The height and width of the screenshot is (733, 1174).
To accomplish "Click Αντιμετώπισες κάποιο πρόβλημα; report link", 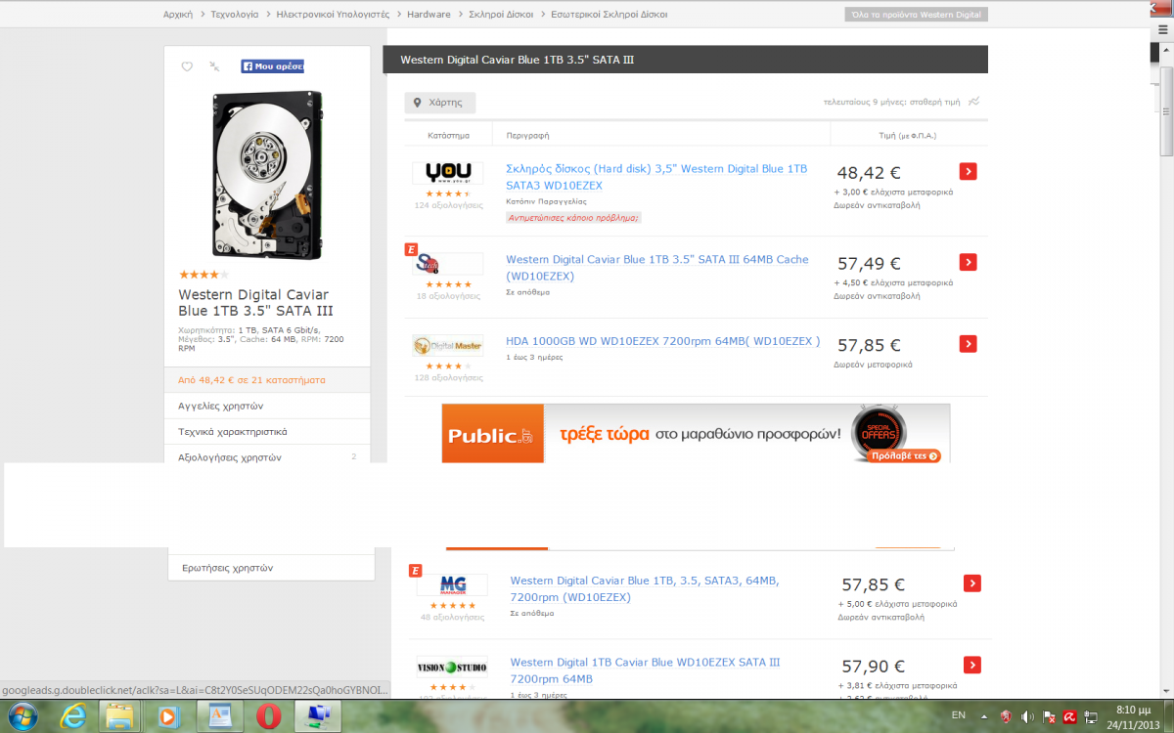I will click(x=573, y=217).
